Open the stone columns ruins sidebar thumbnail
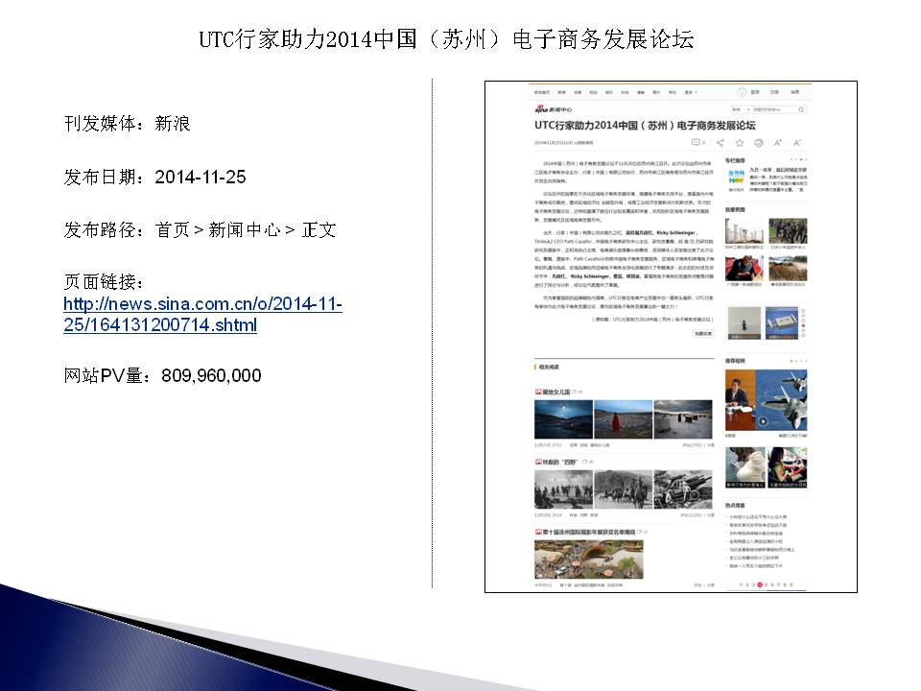This screenshot has height=691, width=921. (x=744, y=231)
